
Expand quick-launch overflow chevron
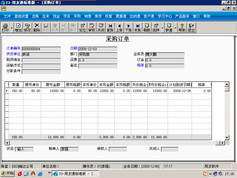[49, 172]
